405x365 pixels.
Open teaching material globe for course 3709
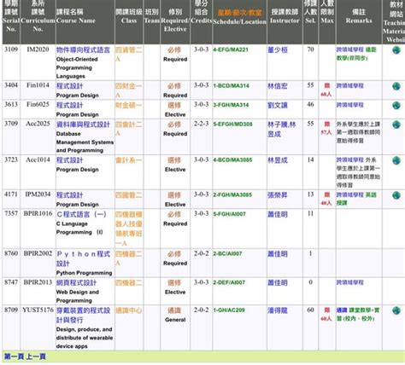click(x=396, y=125)
